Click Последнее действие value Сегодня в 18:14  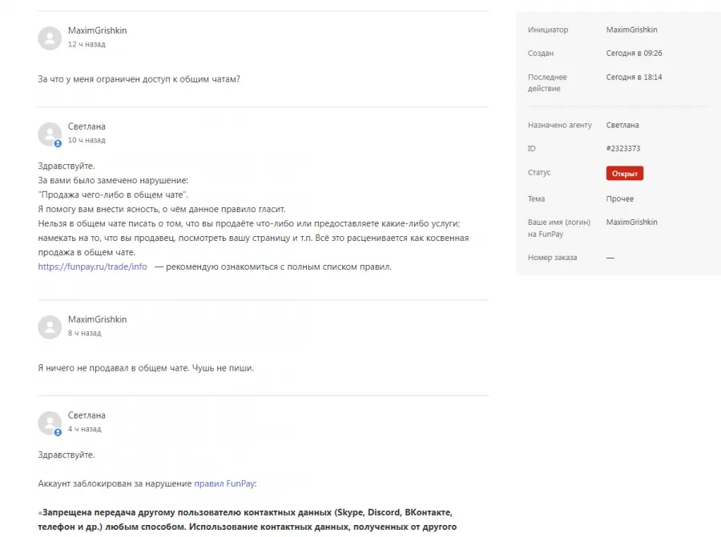pos(634,77)
